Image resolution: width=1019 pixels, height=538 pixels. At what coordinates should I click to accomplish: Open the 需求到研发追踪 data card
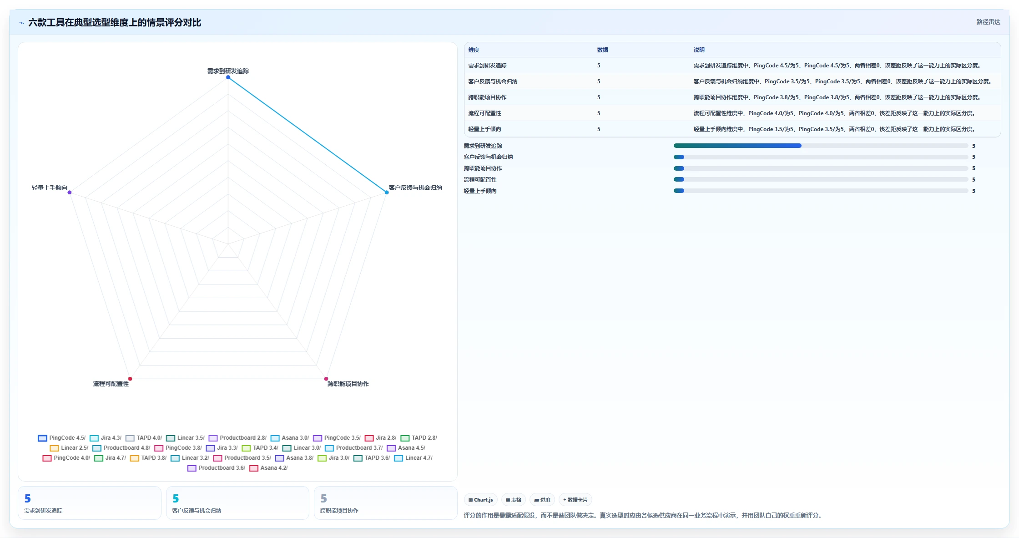tap(90, 503)
